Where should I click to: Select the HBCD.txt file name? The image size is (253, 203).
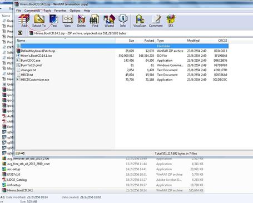pos(27,75)
